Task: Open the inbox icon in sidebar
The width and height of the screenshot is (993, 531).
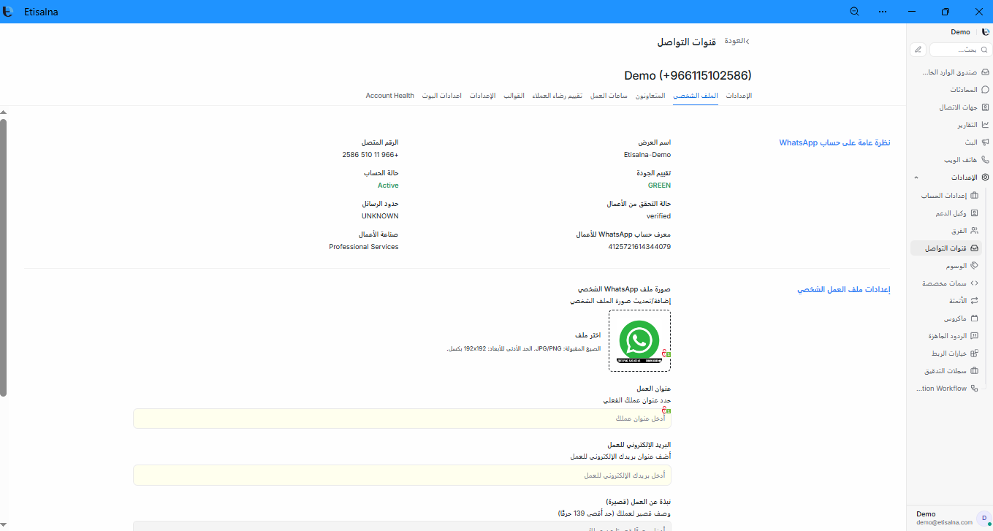Action: 985,72
